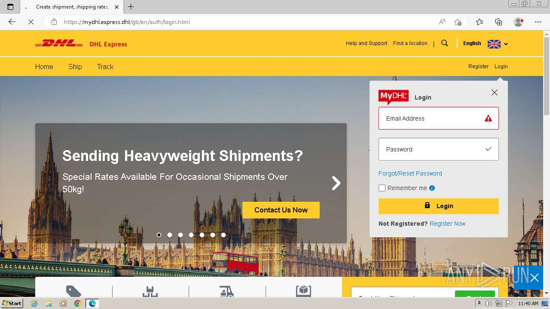Focus the Email Address field
Viewport: 550px width, 309px height.
coord(439,118)
